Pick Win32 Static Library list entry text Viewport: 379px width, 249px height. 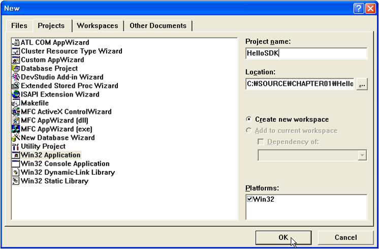(x=55, y=181)
